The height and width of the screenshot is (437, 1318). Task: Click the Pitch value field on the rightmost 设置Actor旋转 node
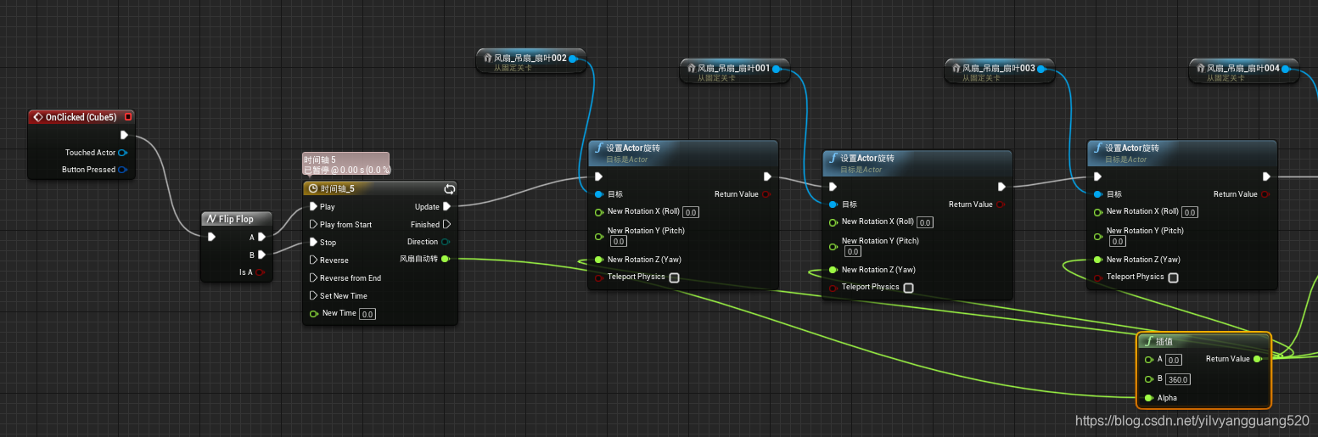[x=1119, y=242]
